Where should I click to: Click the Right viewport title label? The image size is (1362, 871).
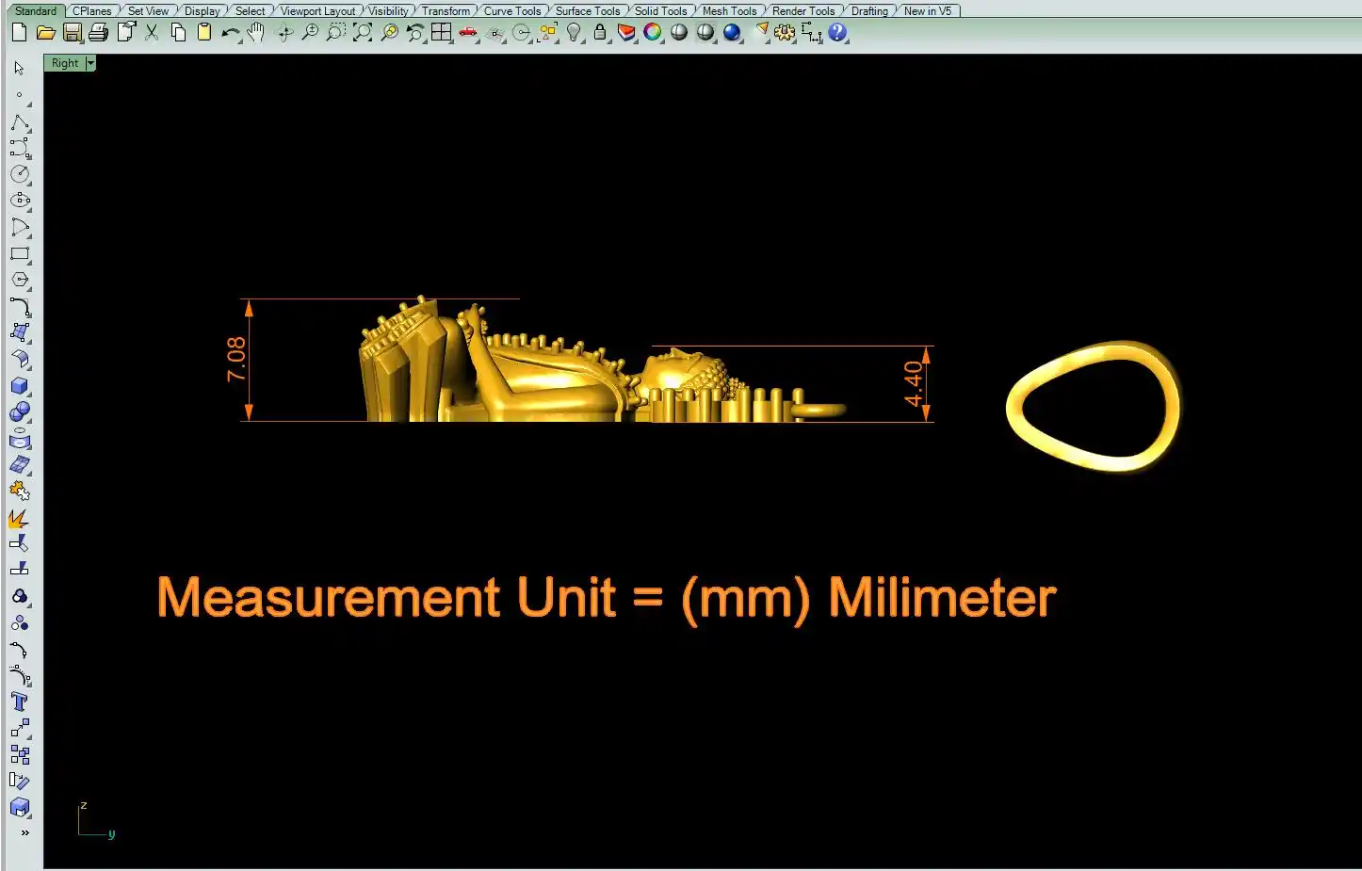65,63
